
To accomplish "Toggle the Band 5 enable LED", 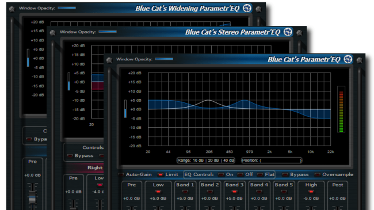I will (284, 192).
